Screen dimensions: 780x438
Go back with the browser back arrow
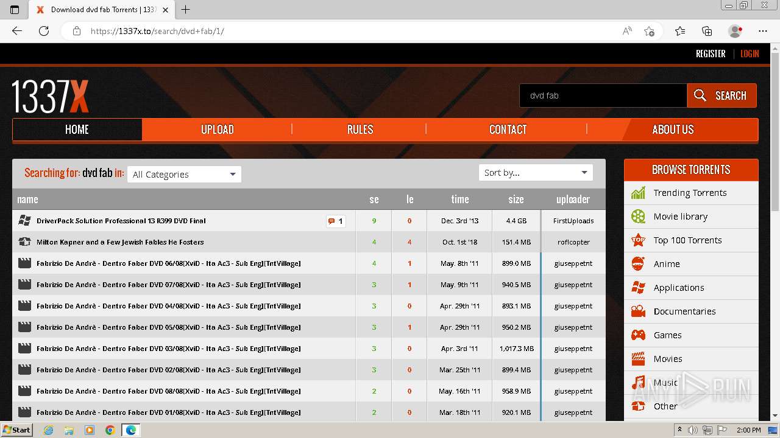point(17,31)
